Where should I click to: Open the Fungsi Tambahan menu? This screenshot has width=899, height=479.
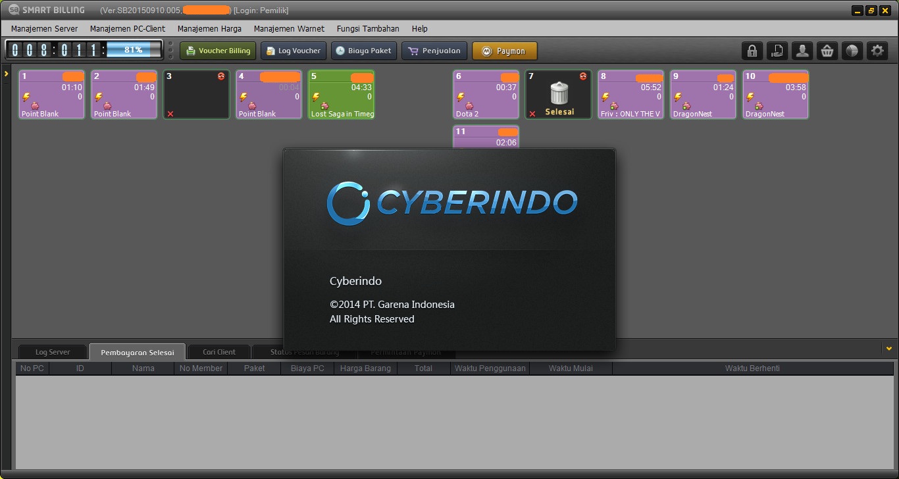click(368, 29)
